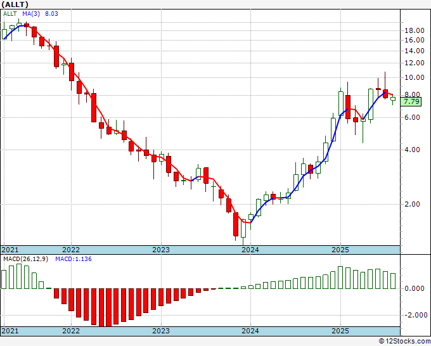This screenshot has width=431, height=346.
Task: Click 2023 on the MACD panel timeline
Action: 161,331
